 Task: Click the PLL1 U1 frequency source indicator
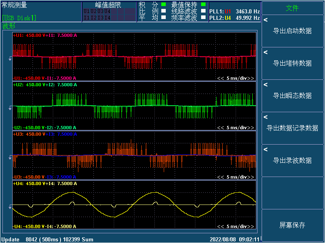pyautogui.click(x=227, y=11)
